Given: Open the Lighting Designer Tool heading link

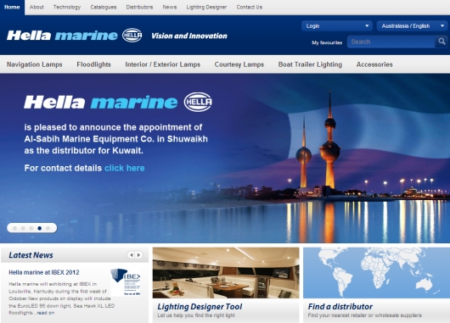Looking at the screenshot, I should click(200, 307).
